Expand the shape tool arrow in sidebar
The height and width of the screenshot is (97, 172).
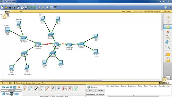point(171,42)
